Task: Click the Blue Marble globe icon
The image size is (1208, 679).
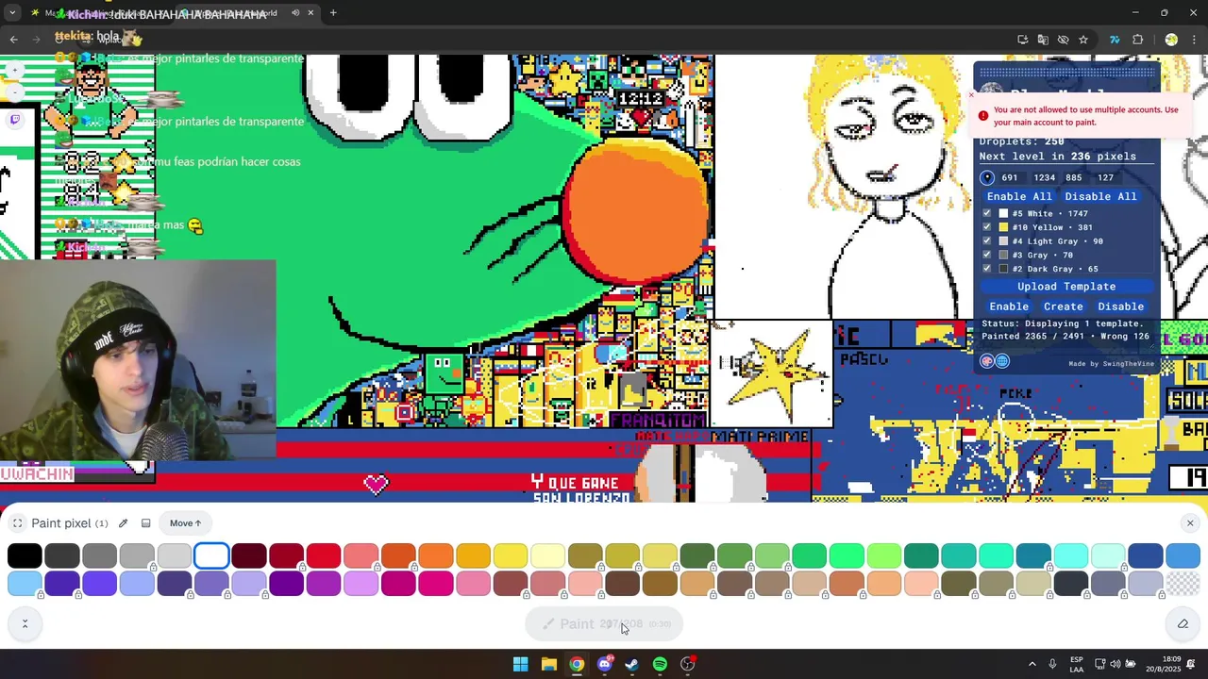Action: [1002, 361]
